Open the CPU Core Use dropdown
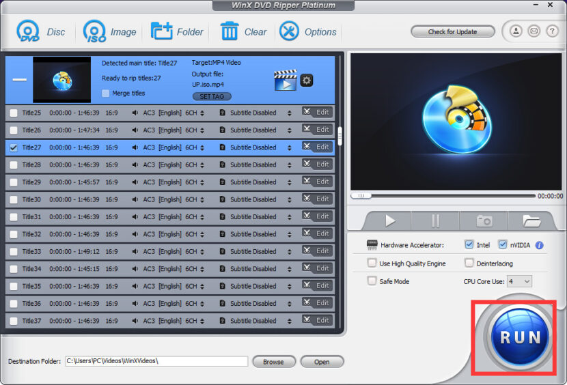 [518, 281]
